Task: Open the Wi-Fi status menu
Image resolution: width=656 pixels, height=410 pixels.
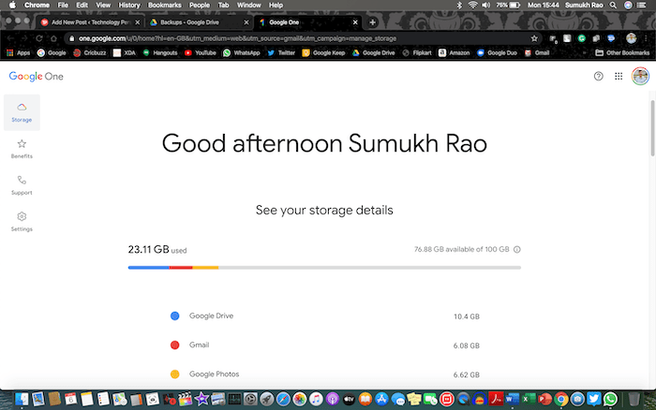Action: 472,5
